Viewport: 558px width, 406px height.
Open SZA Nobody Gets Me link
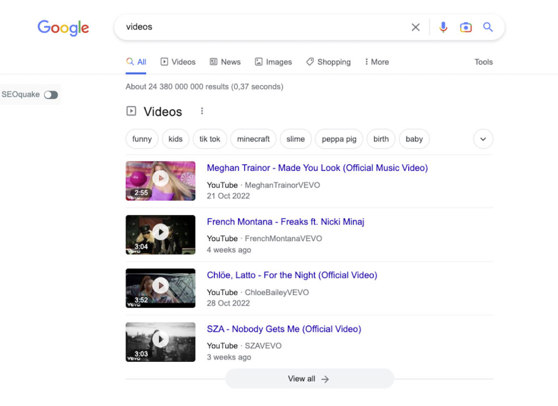[284, 329]
